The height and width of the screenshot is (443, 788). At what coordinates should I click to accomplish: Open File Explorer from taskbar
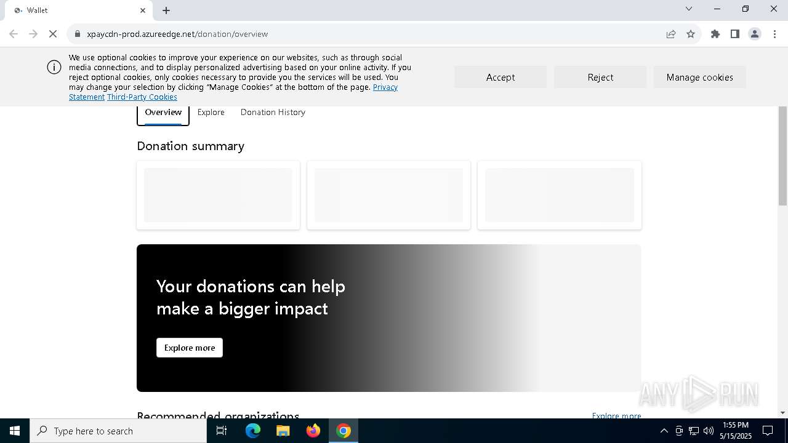click(x=283, y=431)
